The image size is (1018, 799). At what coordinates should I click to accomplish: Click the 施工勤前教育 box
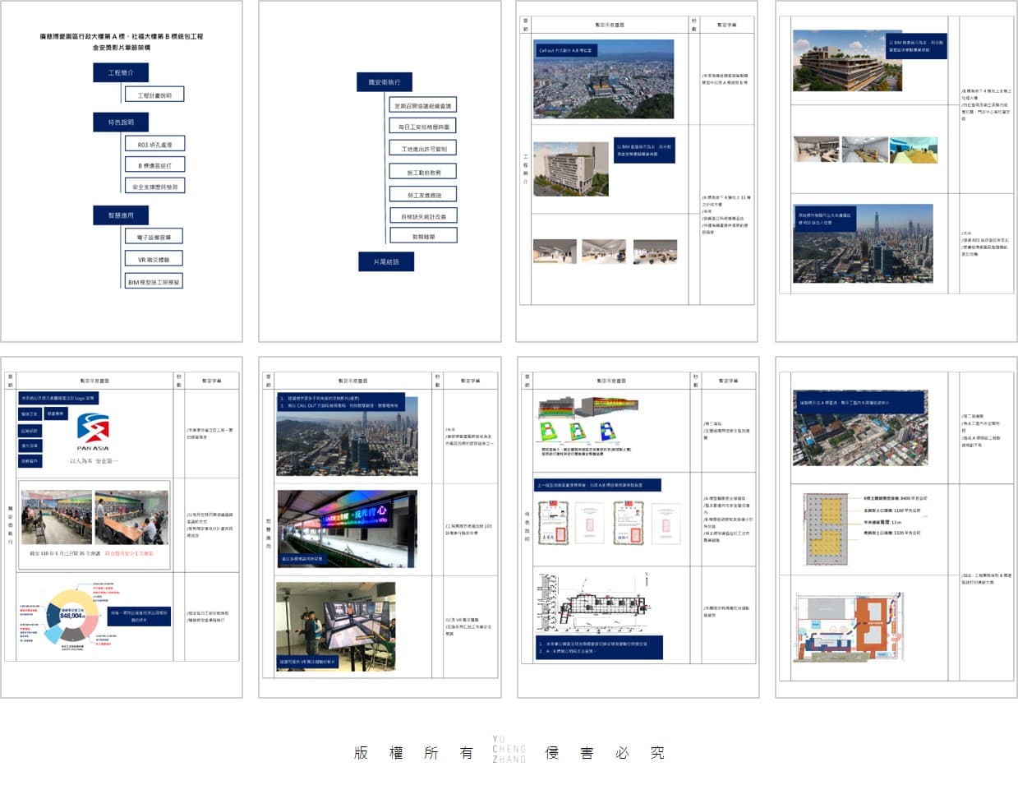pyautogui.click(x=422, y=172)
